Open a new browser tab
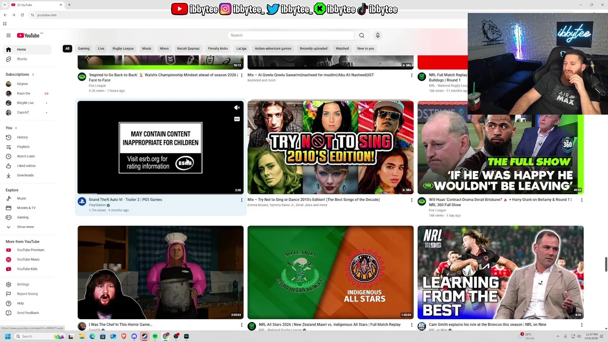This screenshot has height=342, width=608. click(69, 5)
